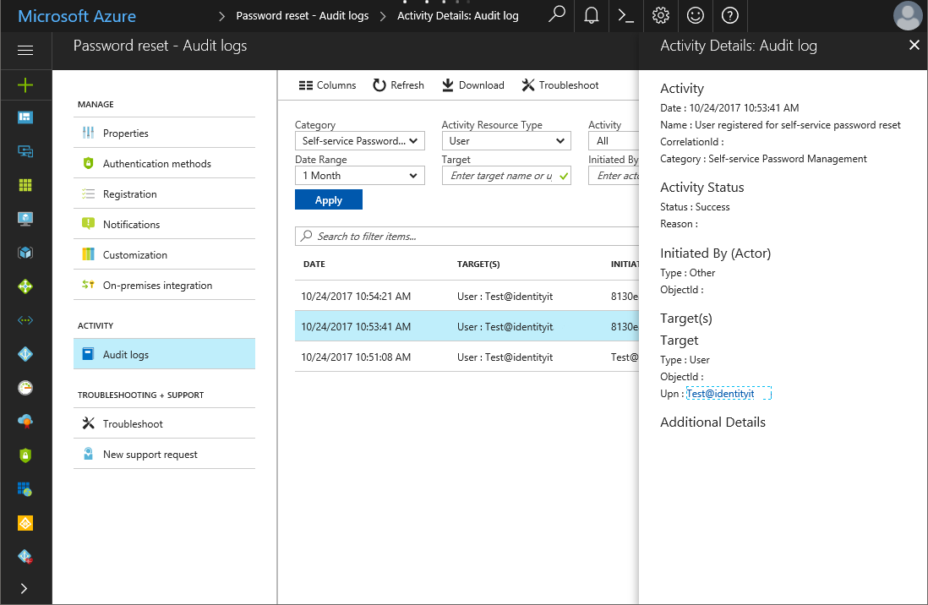This screenshot has width=928, height=605.
Task: Click the Apply button
Action: tap(329, 200)
